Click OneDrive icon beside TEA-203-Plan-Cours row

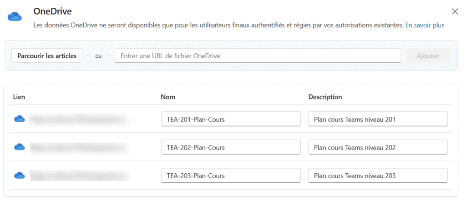point(19,175)
